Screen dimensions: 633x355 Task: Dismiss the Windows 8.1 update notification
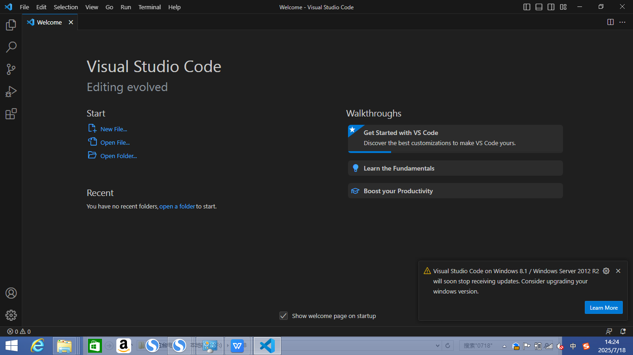click(618, 271)
